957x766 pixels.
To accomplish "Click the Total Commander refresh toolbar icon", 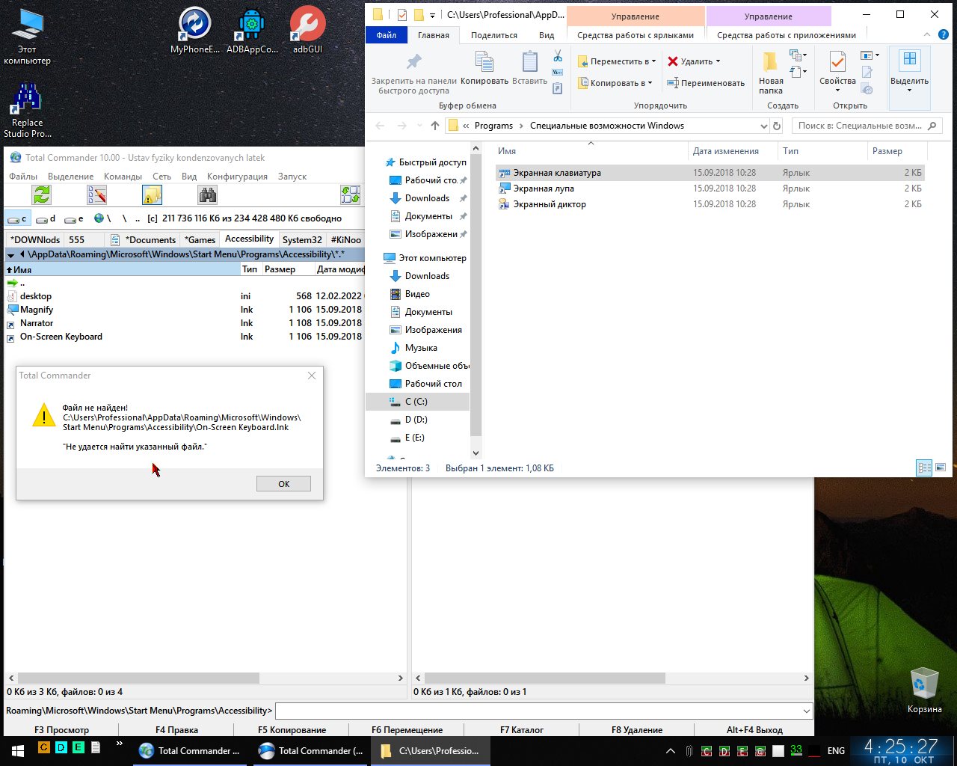I will (x=42, y=195).
